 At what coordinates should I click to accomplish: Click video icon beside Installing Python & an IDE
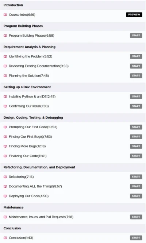click(x=5, y=97)
